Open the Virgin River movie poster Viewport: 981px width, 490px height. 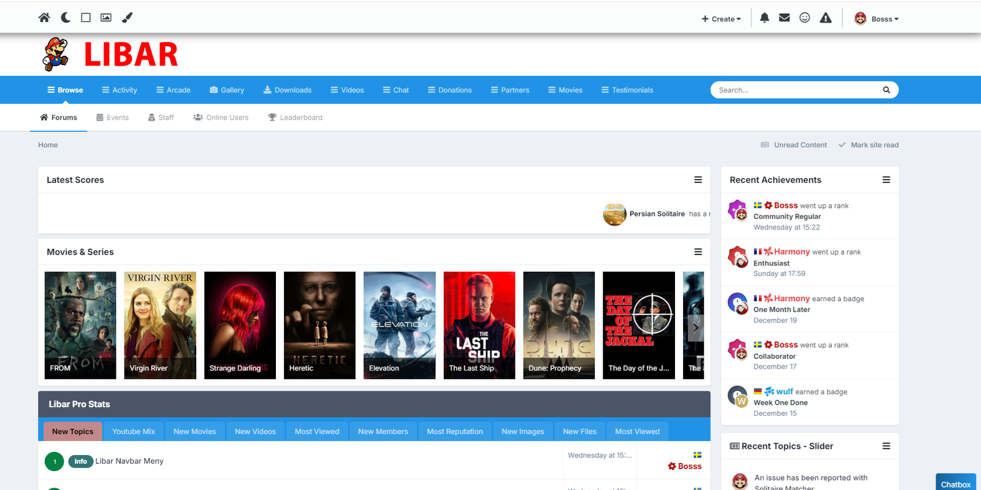coord(160,325)
